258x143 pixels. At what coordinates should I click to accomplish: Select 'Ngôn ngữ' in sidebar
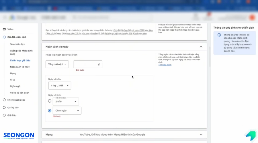coord(15,86)
